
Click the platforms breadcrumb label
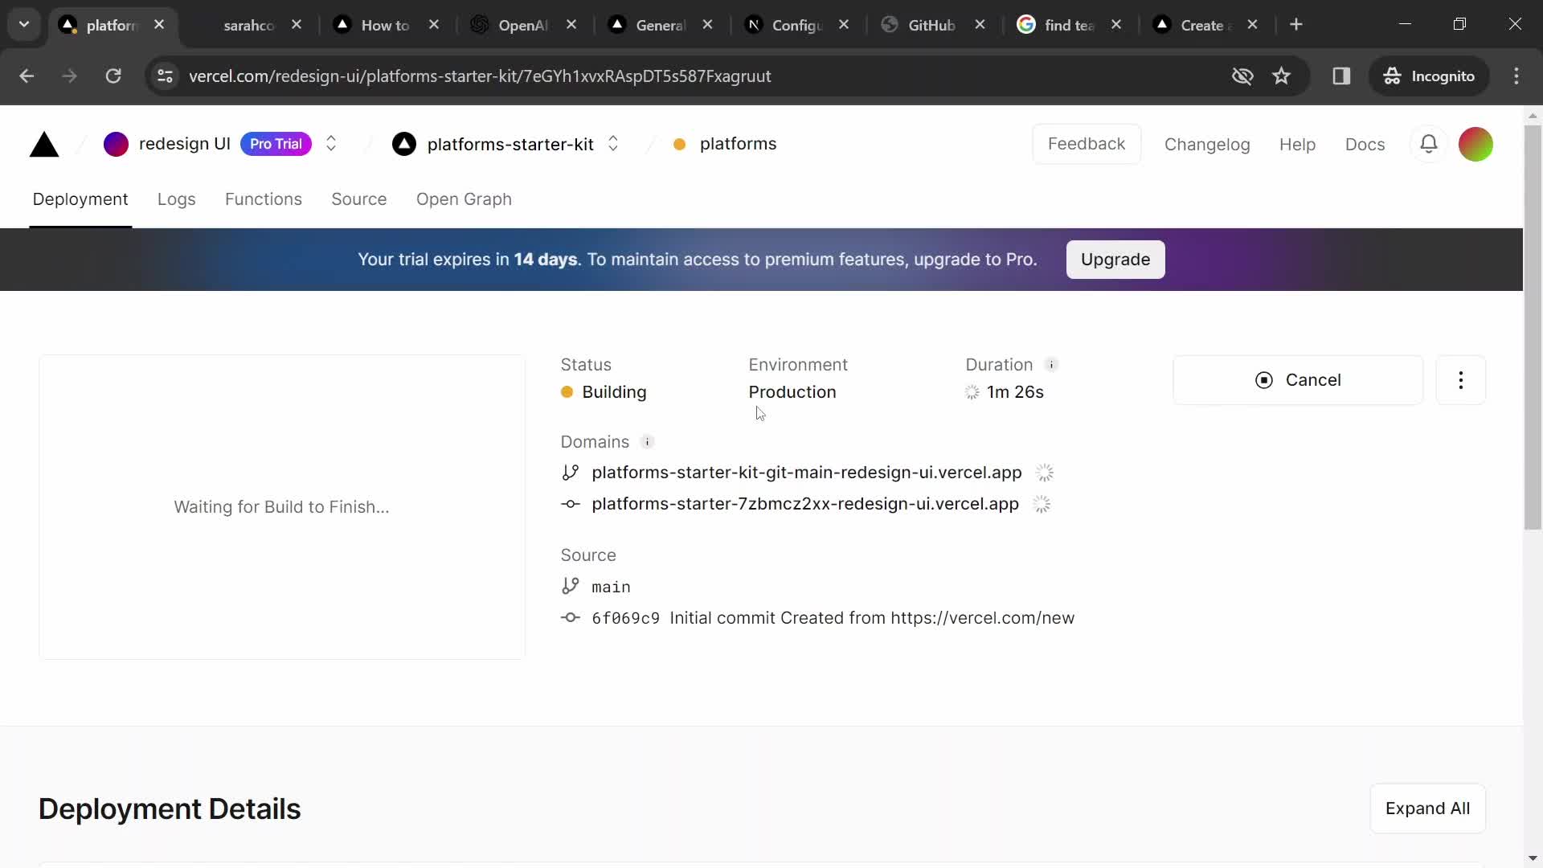pos(738,144)
